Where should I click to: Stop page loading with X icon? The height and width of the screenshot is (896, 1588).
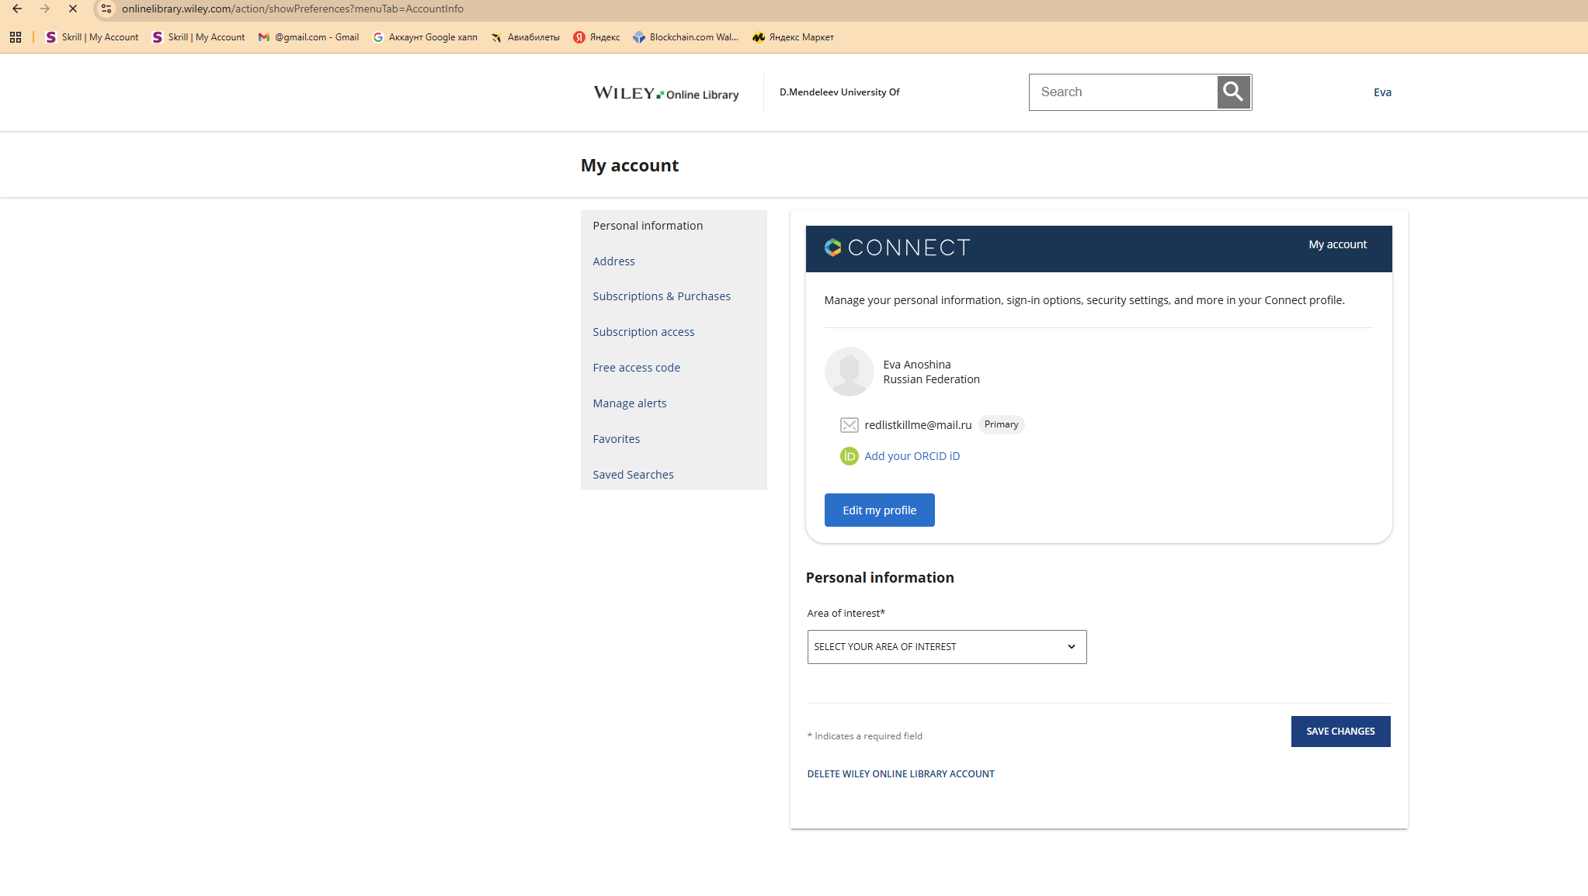coord(73,9)
